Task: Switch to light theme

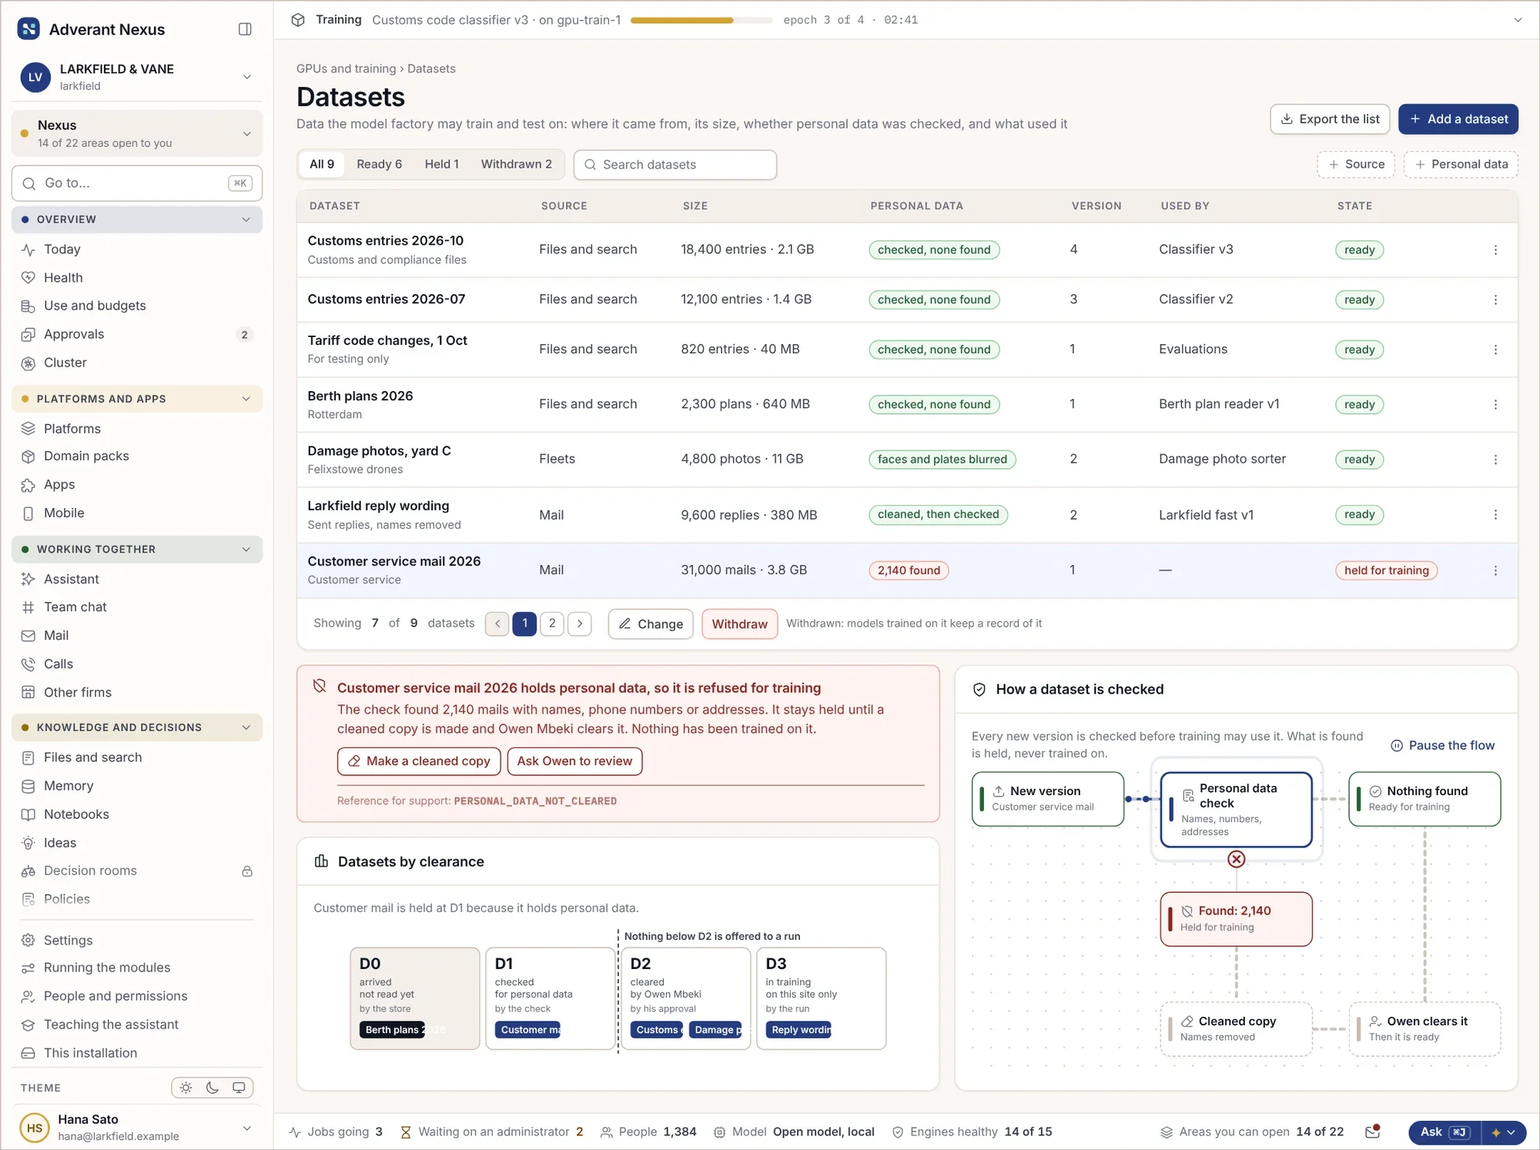Action: point(186,1088)
